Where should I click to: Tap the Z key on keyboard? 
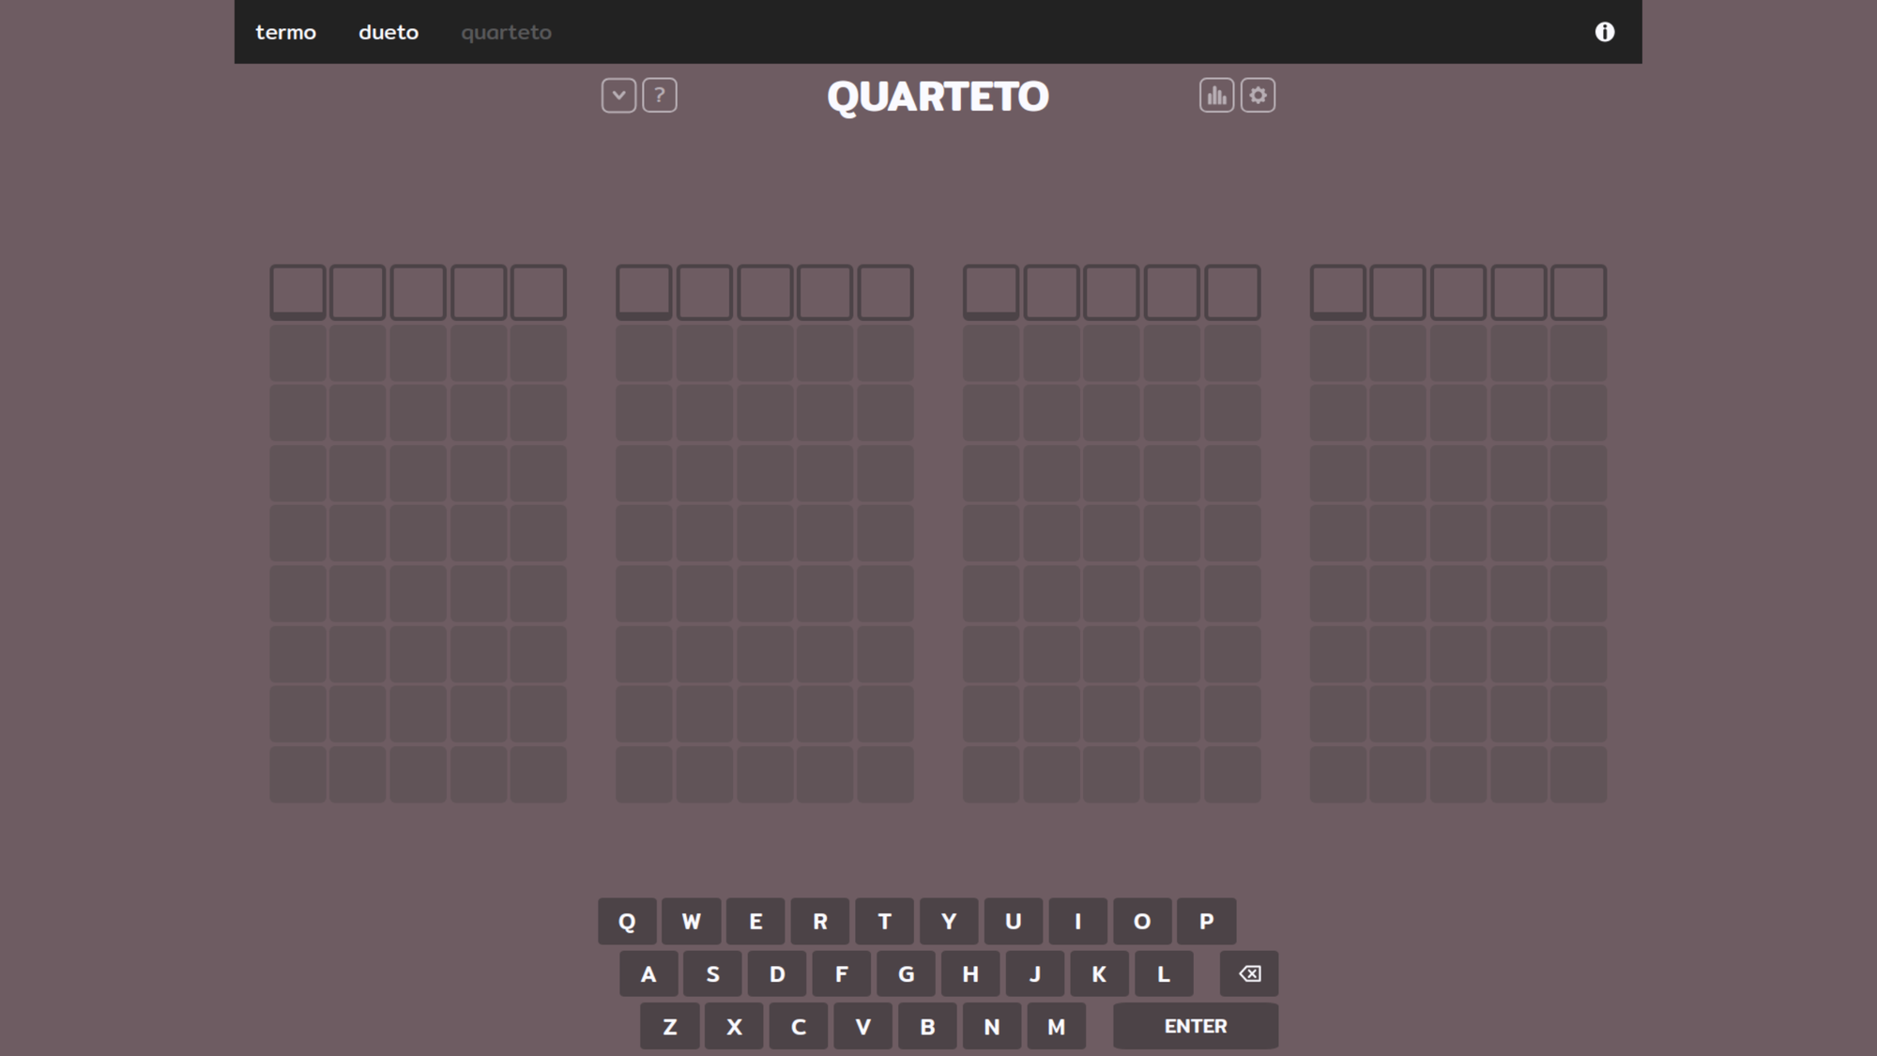tap(670, 1026)
